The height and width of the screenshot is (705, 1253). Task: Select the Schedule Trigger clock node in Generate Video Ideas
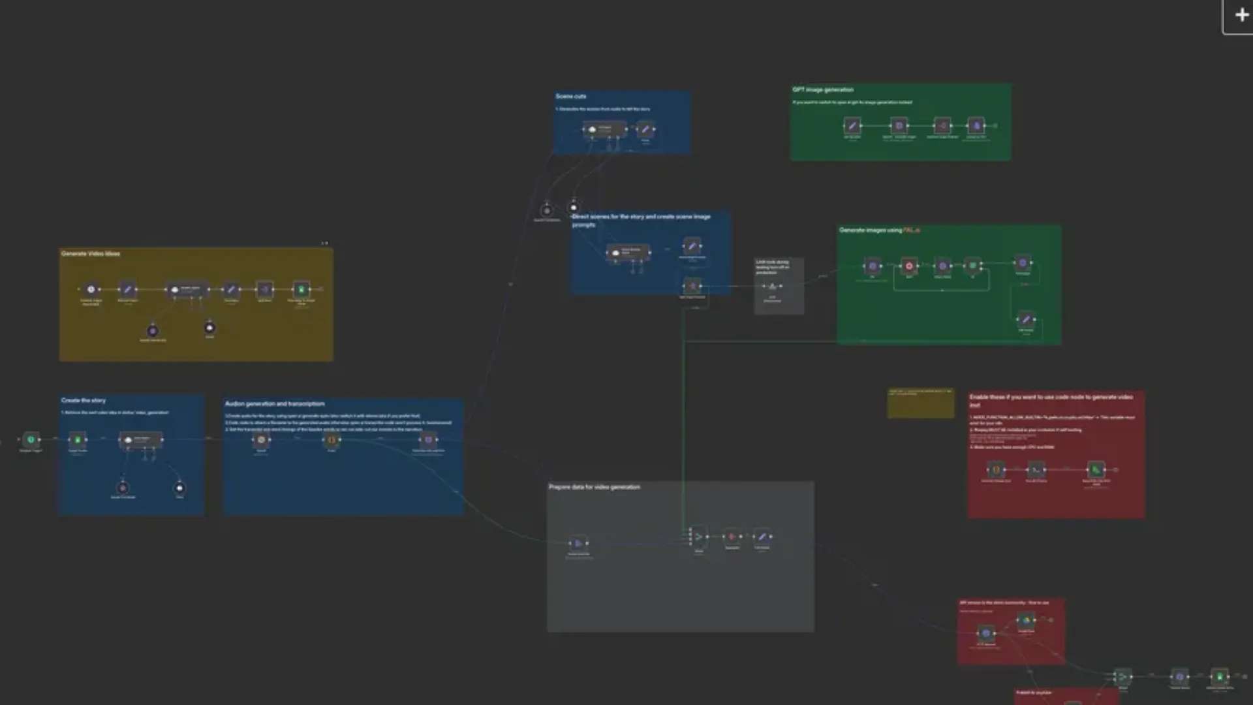tap(91, 289)
